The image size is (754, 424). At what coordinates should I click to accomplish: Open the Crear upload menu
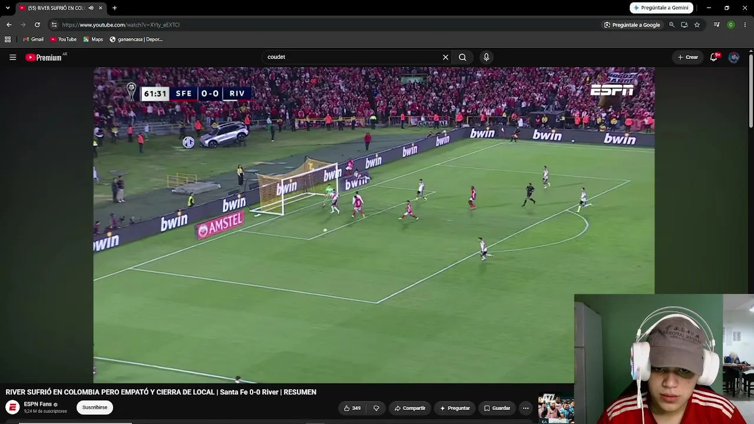[x=688, y=57]
